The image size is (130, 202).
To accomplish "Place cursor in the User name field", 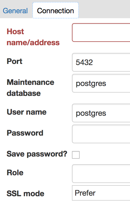I will [x=101, y=113].
